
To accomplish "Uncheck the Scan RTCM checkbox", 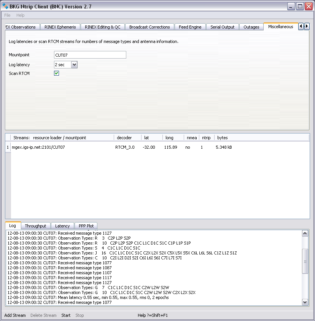I will tap(57, 73).
